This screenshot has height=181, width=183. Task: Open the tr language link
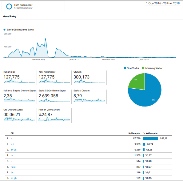(11, 139)
